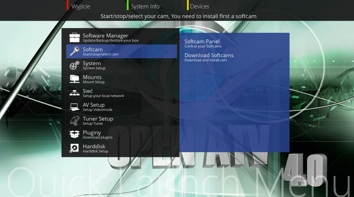The image size is (354, 197).
Task: Open the Software Manager menu entry
Action: point(122,38)
